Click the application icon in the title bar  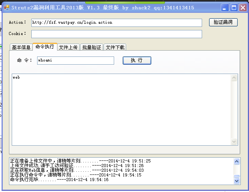tap(7, 7)
